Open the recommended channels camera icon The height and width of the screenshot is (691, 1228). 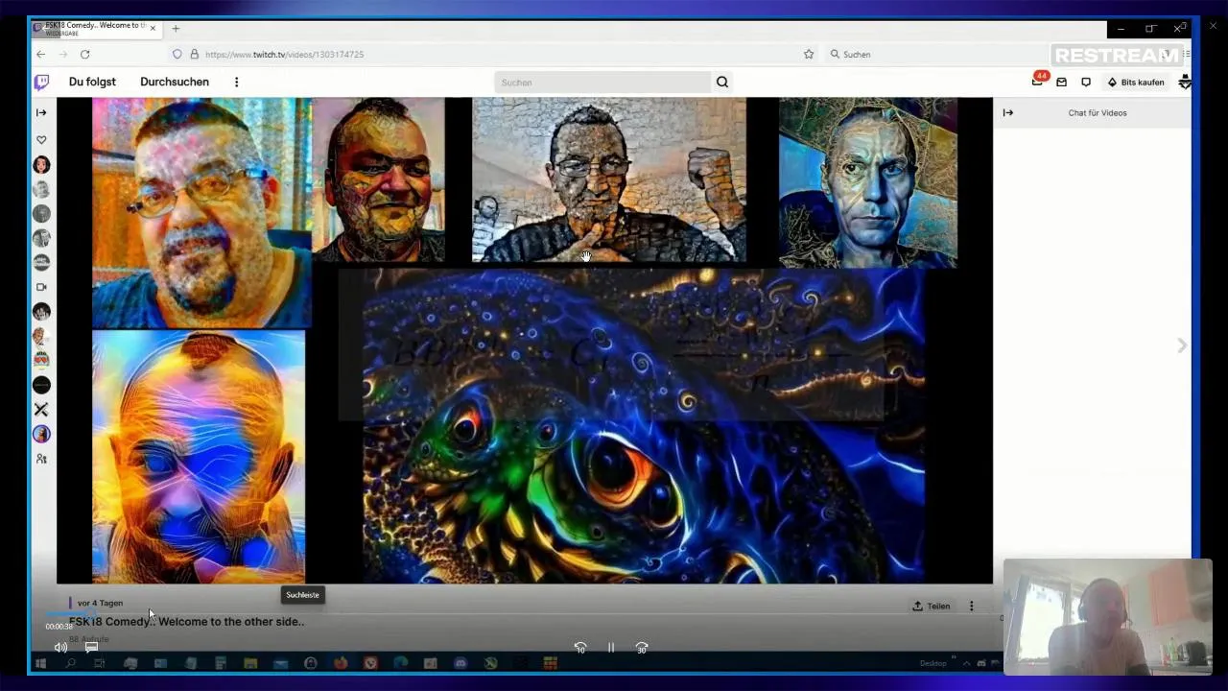click(41, 287)
